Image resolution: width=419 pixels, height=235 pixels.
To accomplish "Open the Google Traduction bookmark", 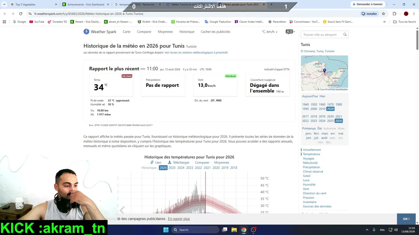I will coord(218,22).
